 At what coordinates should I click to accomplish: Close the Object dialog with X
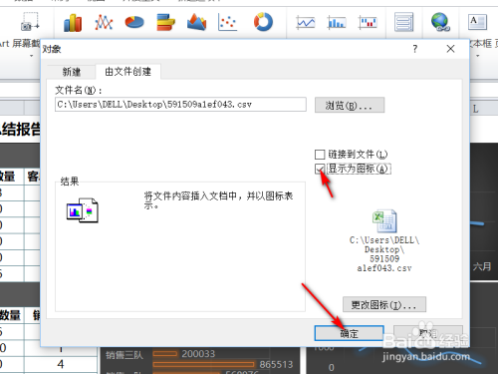450,49
